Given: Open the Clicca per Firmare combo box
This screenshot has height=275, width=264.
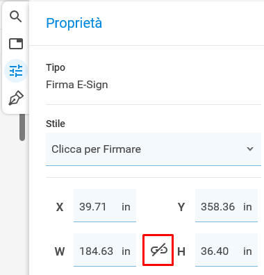Looking at the screenshot, I should click(x=154, y=149).
